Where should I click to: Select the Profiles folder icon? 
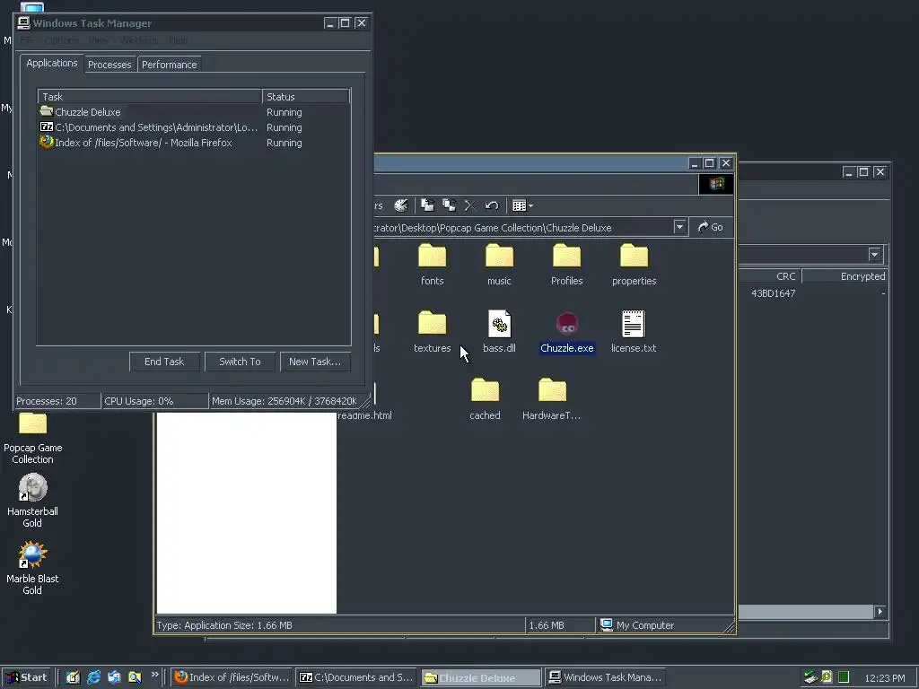point(567,256)
